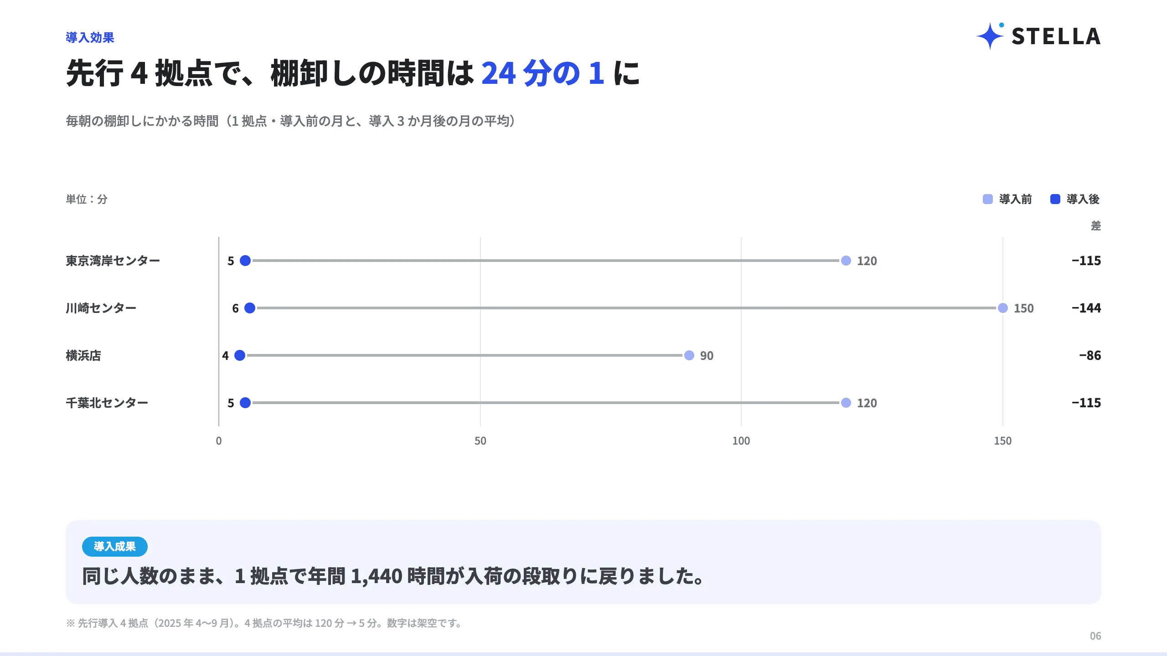Click the dark dot for 千葉北センター

(x=245, y=403)
